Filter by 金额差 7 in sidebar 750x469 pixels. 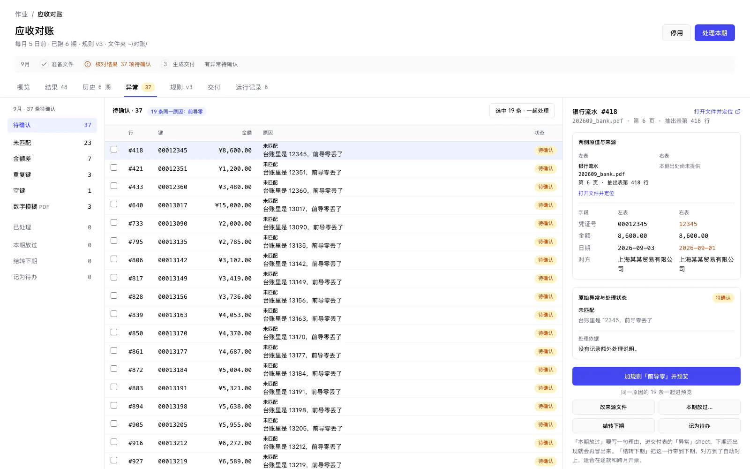tap(52, 159)
